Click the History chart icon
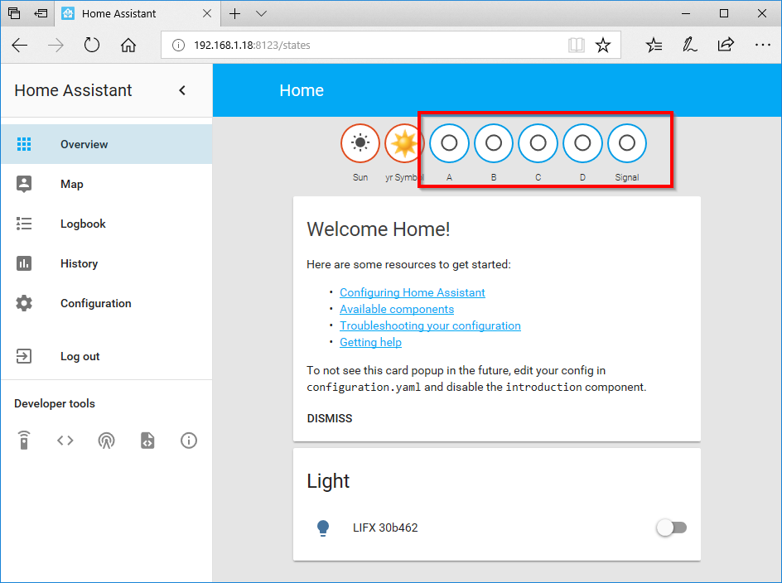782x583 pixels. 24,263
